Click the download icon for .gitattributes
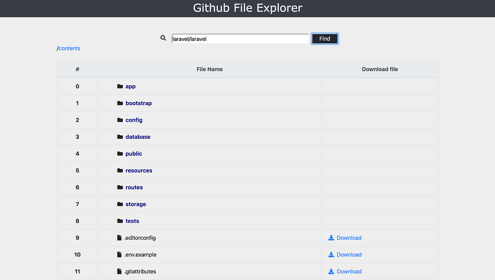This screenshot has height=280, width=495. (331, 271)
